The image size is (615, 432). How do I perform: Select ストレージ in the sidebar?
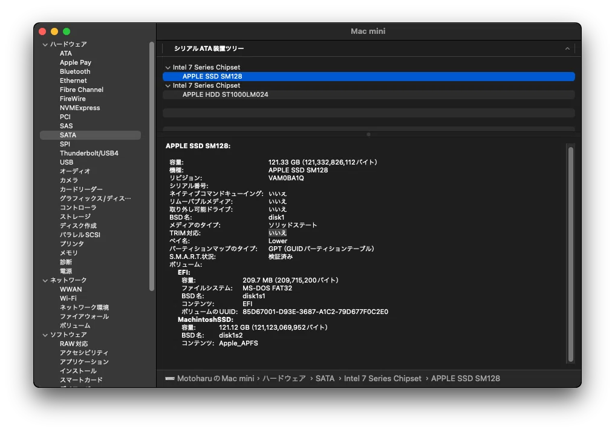pyautogui.click(x=75, y=217)
